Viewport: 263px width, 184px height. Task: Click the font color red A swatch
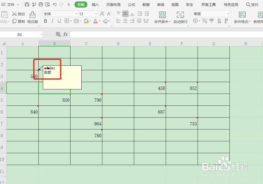pos(95,21)
